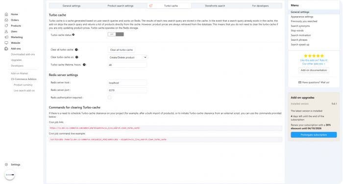Viewport: 343px width, 184px height.
Task: Click help icon next to Clear turbo cache on
Action: [x=77, y=57]
